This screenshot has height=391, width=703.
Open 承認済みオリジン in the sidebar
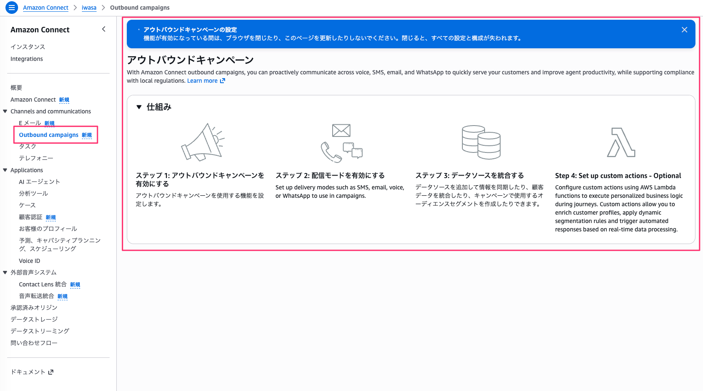tap(34, 307)
